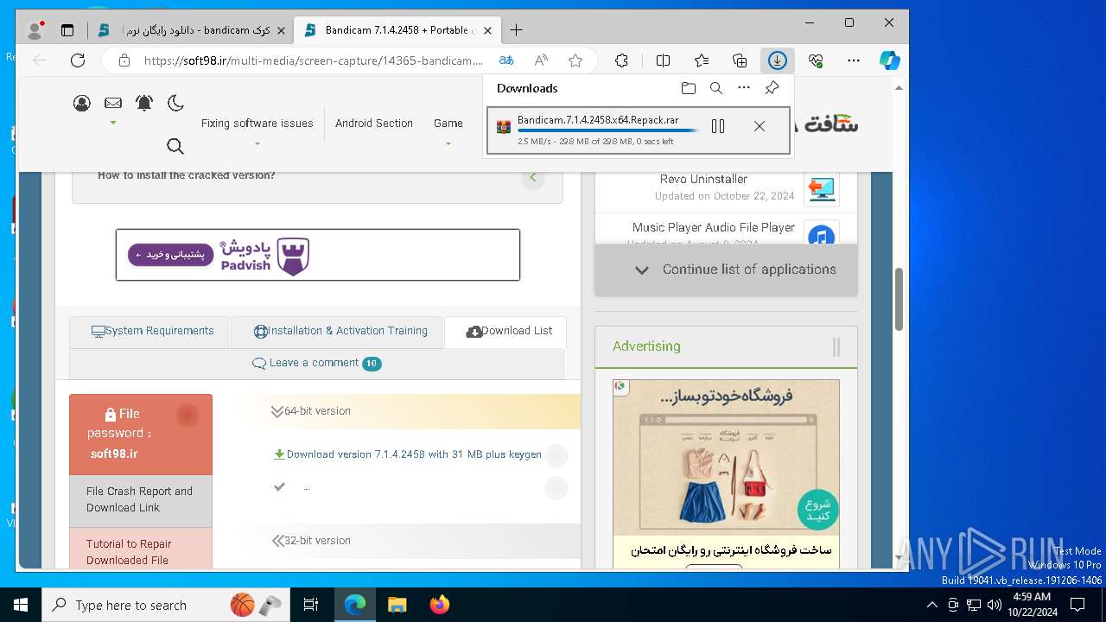Pin the Downloads panel
The height and width of the screenshot is (622, 1106).
pos(772,88)
